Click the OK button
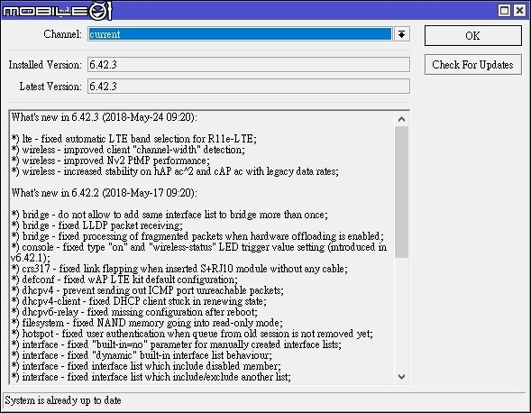This screenshot has height=413, width=531. coord(472,35)
